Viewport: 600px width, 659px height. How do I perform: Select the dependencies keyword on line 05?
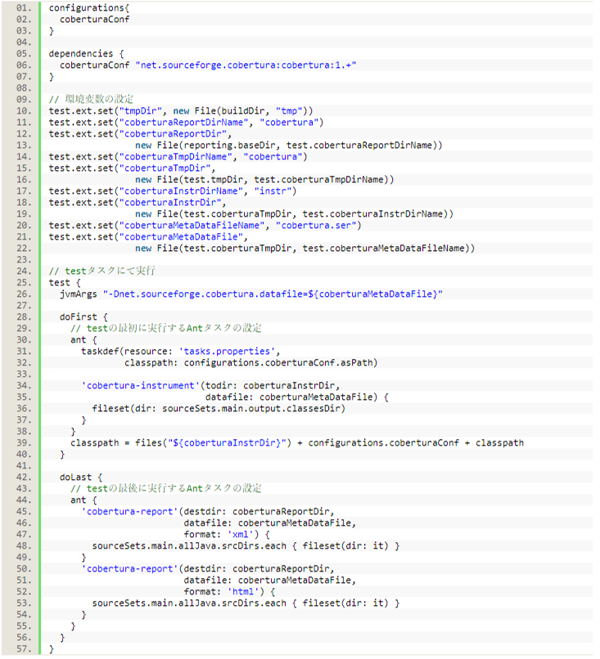pos(81,54)
